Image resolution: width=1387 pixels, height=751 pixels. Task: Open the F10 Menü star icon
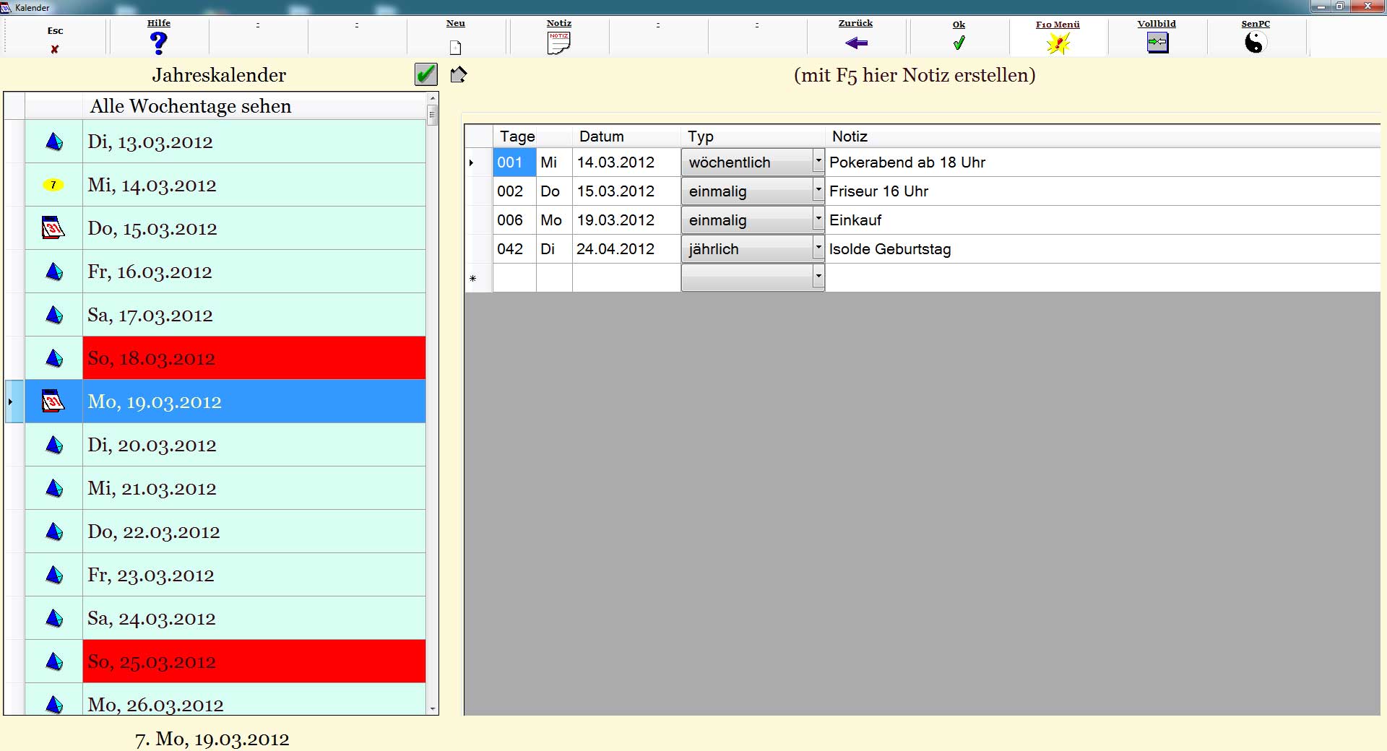click(x=1058, y=44)
